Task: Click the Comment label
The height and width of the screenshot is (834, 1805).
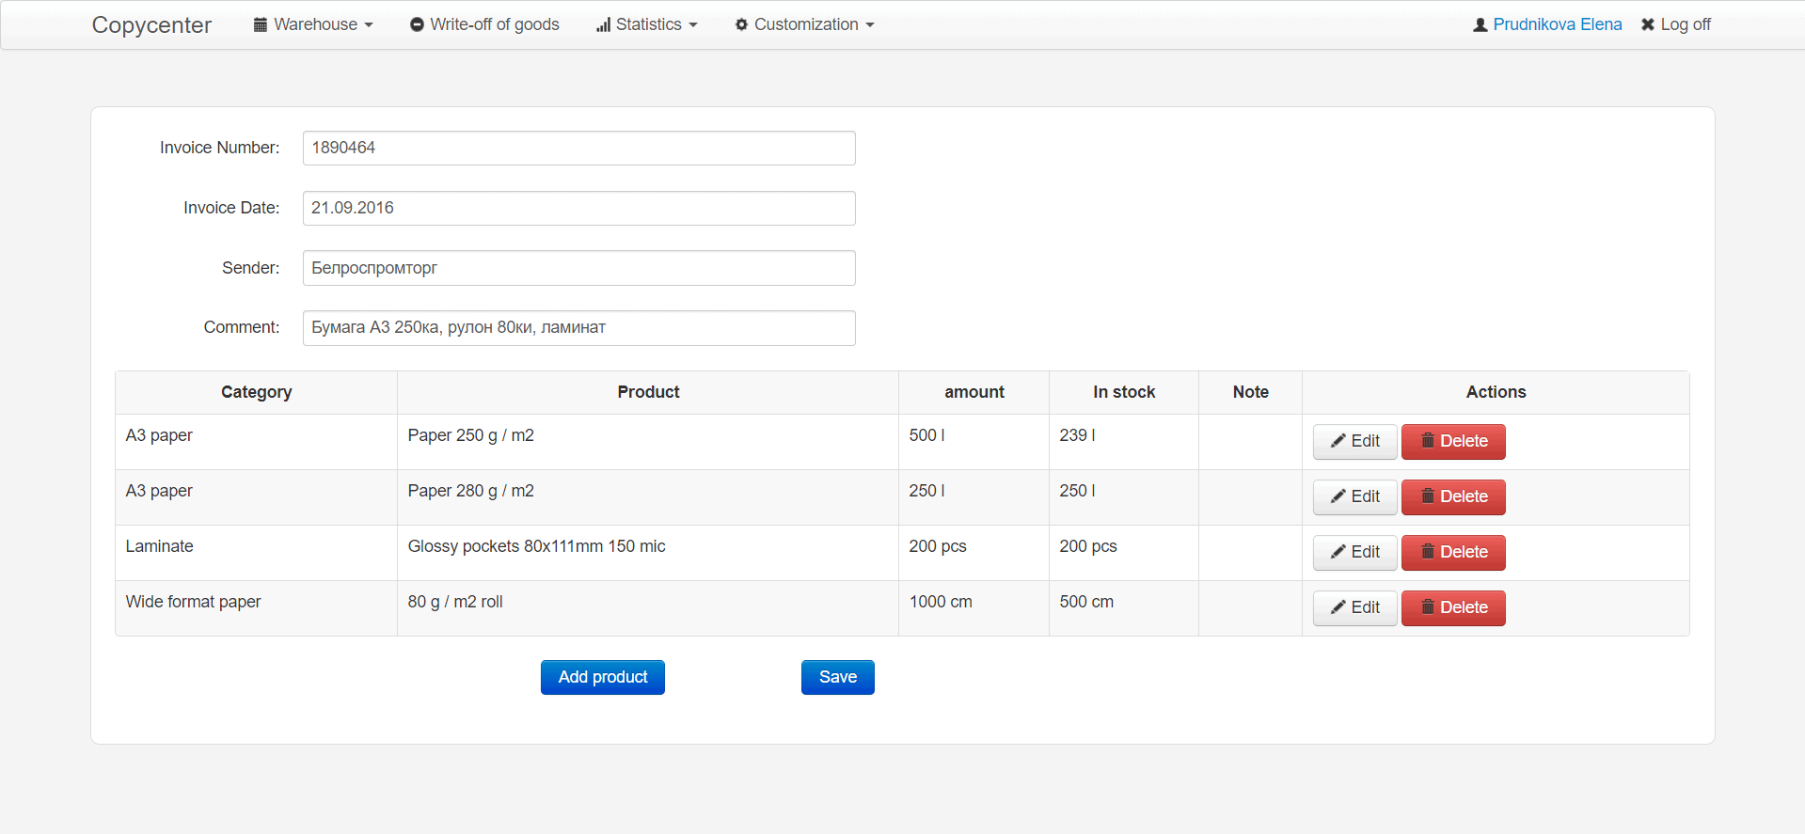Action: pyautogui.click(x=242, y=327)
